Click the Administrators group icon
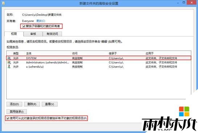 click(9, 62)
